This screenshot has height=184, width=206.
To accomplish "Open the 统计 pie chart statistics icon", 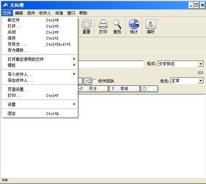I will tap(134, 26).
